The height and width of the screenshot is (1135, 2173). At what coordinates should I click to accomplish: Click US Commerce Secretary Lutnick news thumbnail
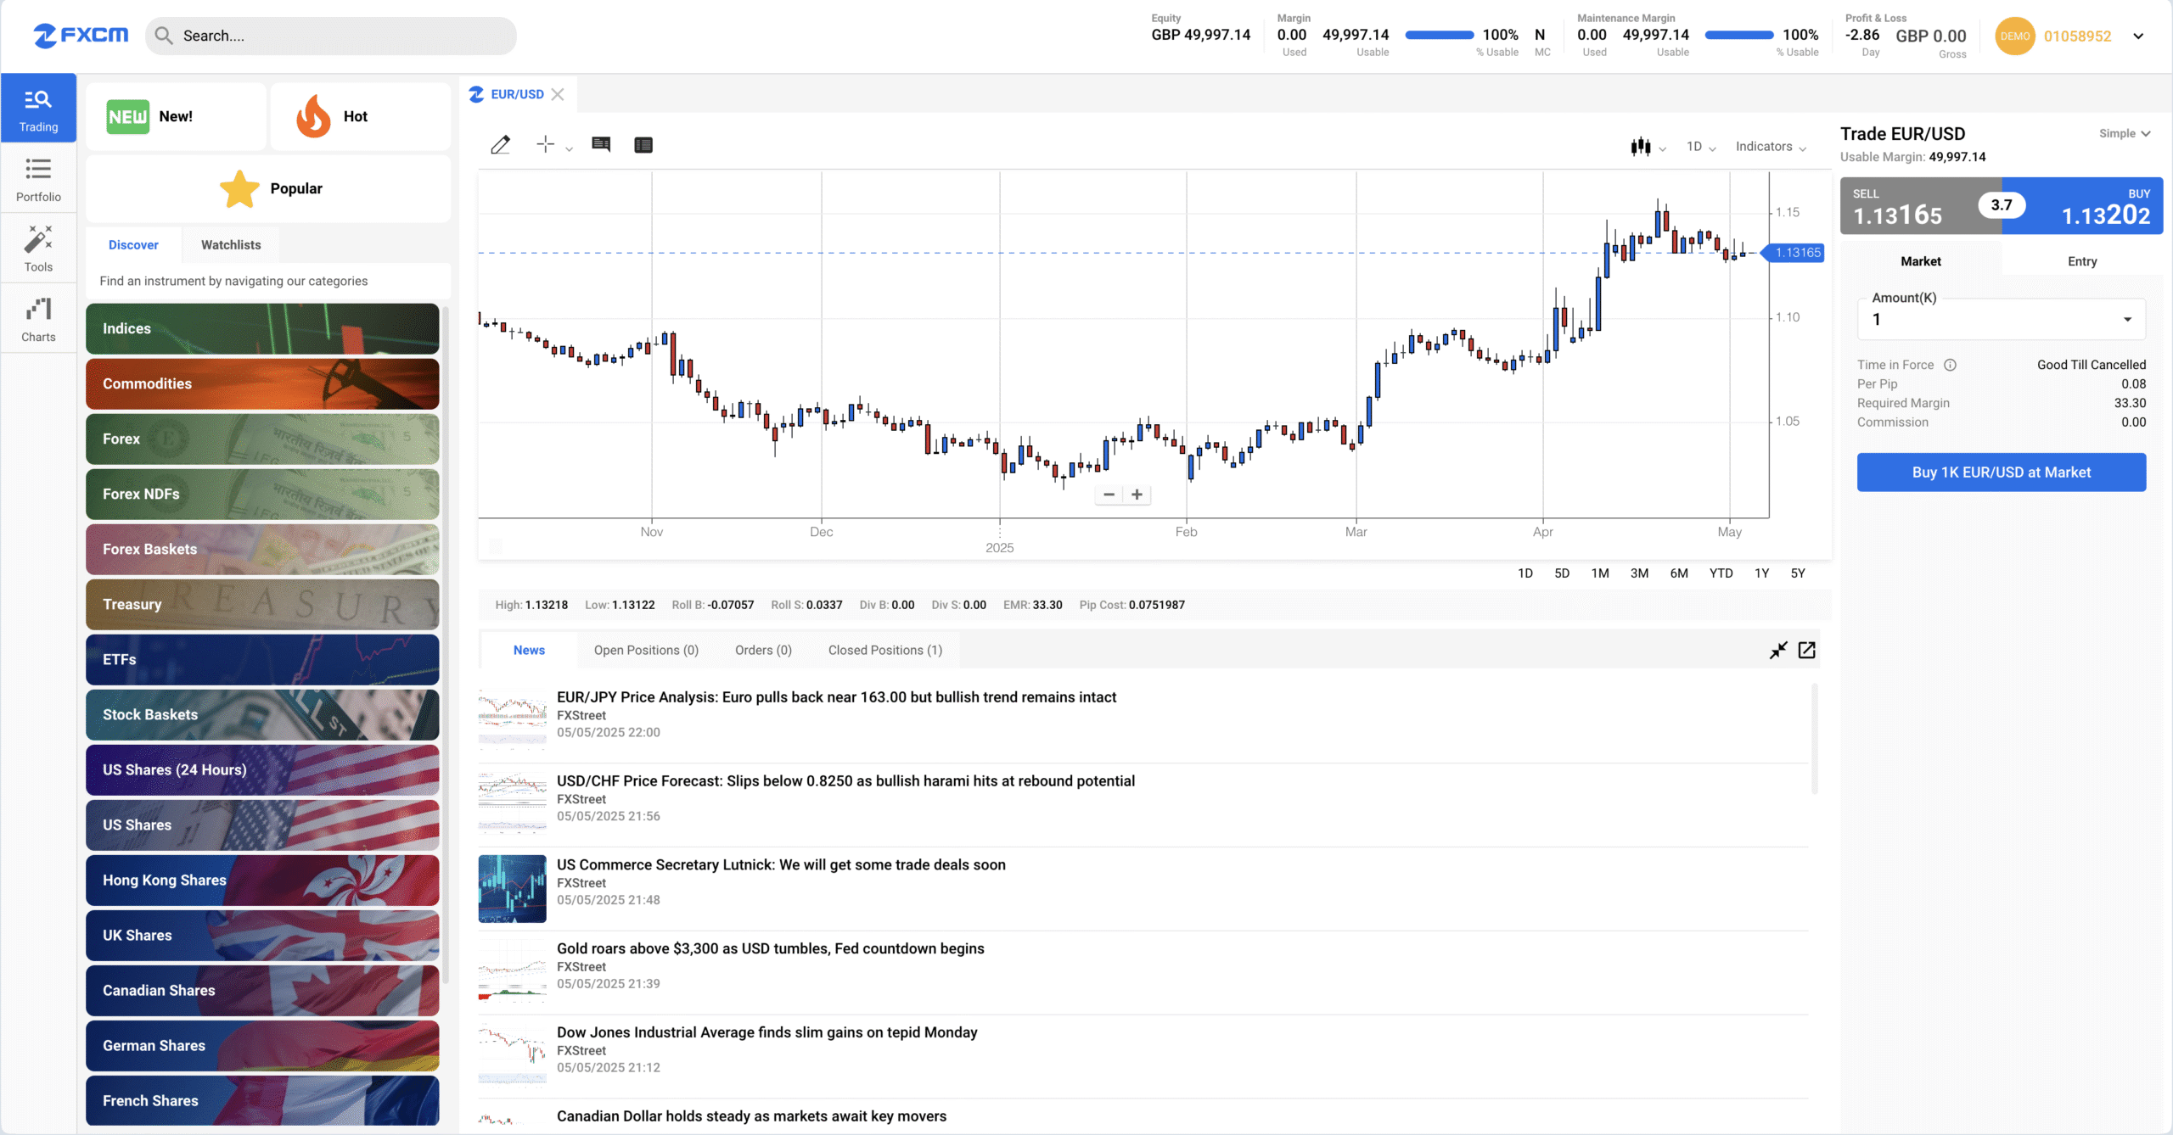point(512,888)
